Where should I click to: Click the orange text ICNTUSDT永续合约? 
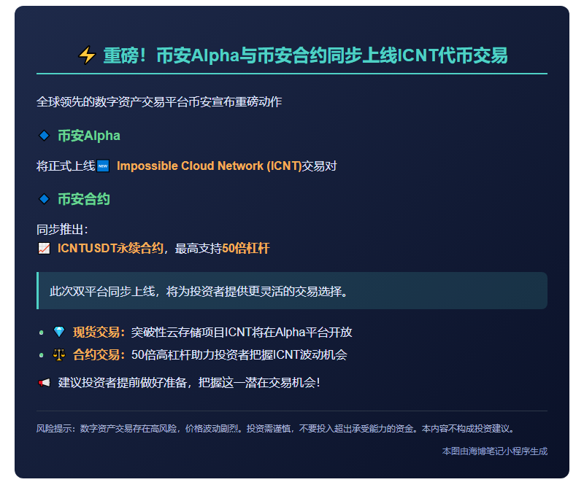[111, 249]
